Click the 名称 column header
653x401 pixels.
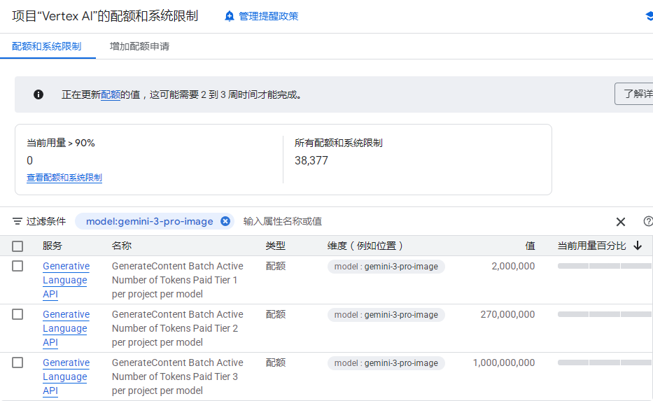point(122,246)
